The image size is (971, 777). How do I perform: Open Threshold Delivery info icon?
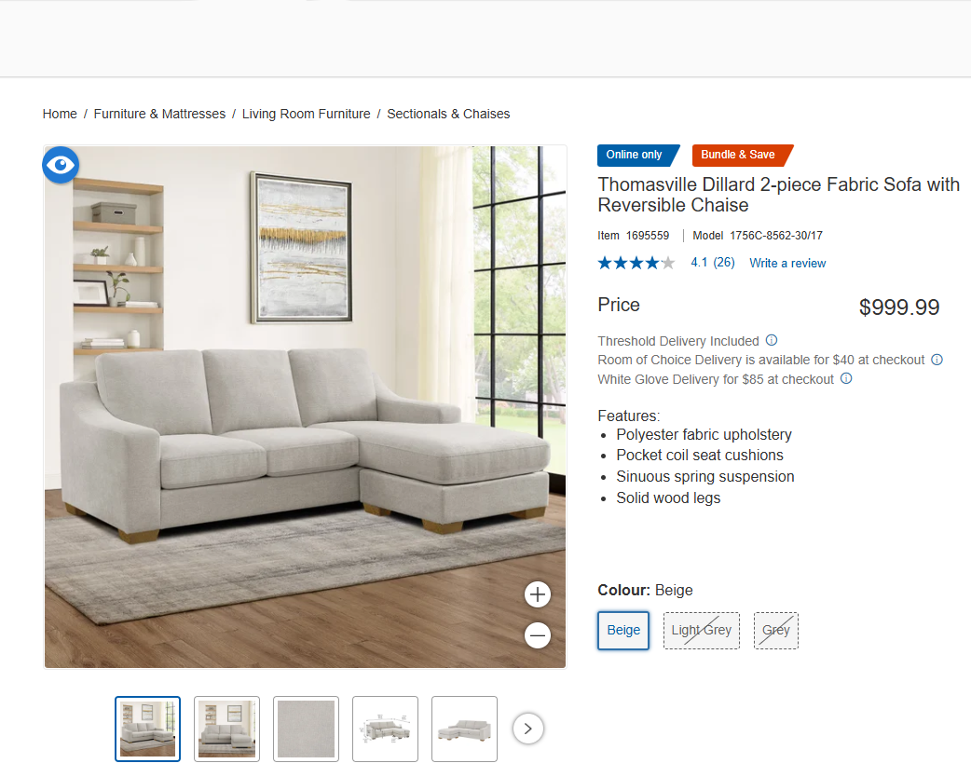771,340
